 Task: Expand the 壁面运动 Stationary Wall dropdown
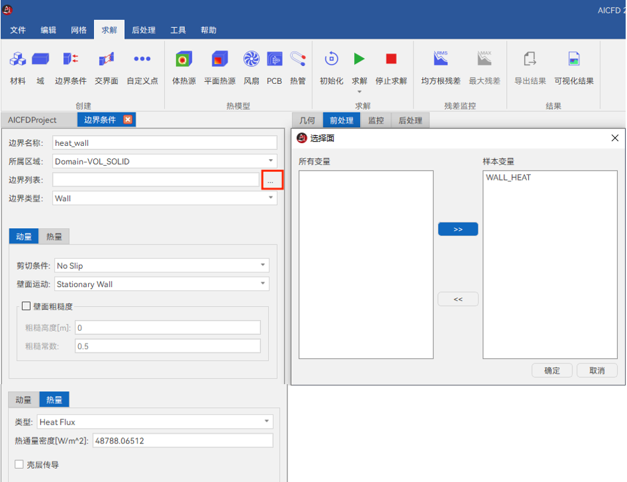[x=263, y=284]
